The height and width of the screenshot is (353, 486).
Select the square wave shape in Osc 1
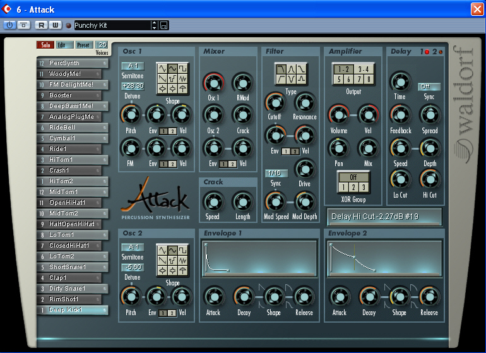coord(183,68)
